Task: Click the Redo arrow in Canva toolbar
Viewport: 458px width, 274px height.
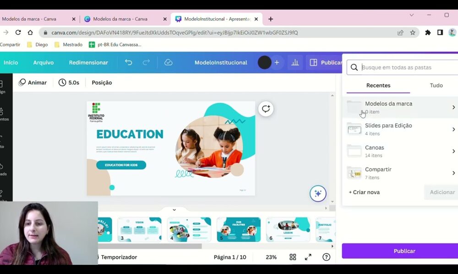Action: (x=146, y=62)
